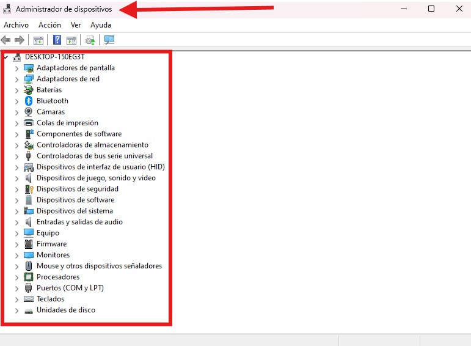The width and height of the screenshot is (471, 346).
Task: Click the Unidades de disco drive icon
Action: [x=29, y=311]
